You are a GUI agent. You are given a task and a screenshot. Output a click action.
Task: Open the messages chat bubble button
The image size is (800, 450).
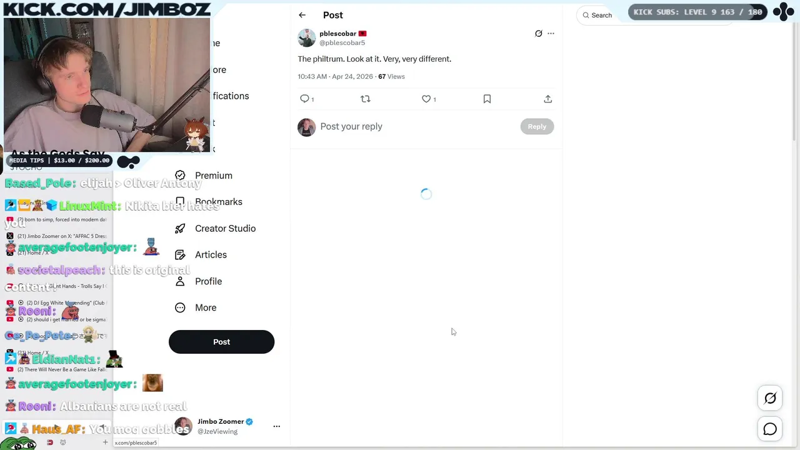tap(770, 429)
